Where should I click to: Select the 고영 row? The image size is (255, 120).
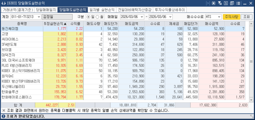123,34
